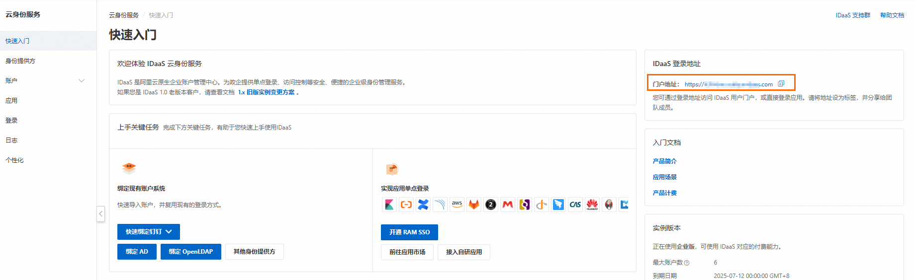This screenshot has width=915, height=280.
Task: Click the orange OpenID app icon
Action: pos(542,205)
